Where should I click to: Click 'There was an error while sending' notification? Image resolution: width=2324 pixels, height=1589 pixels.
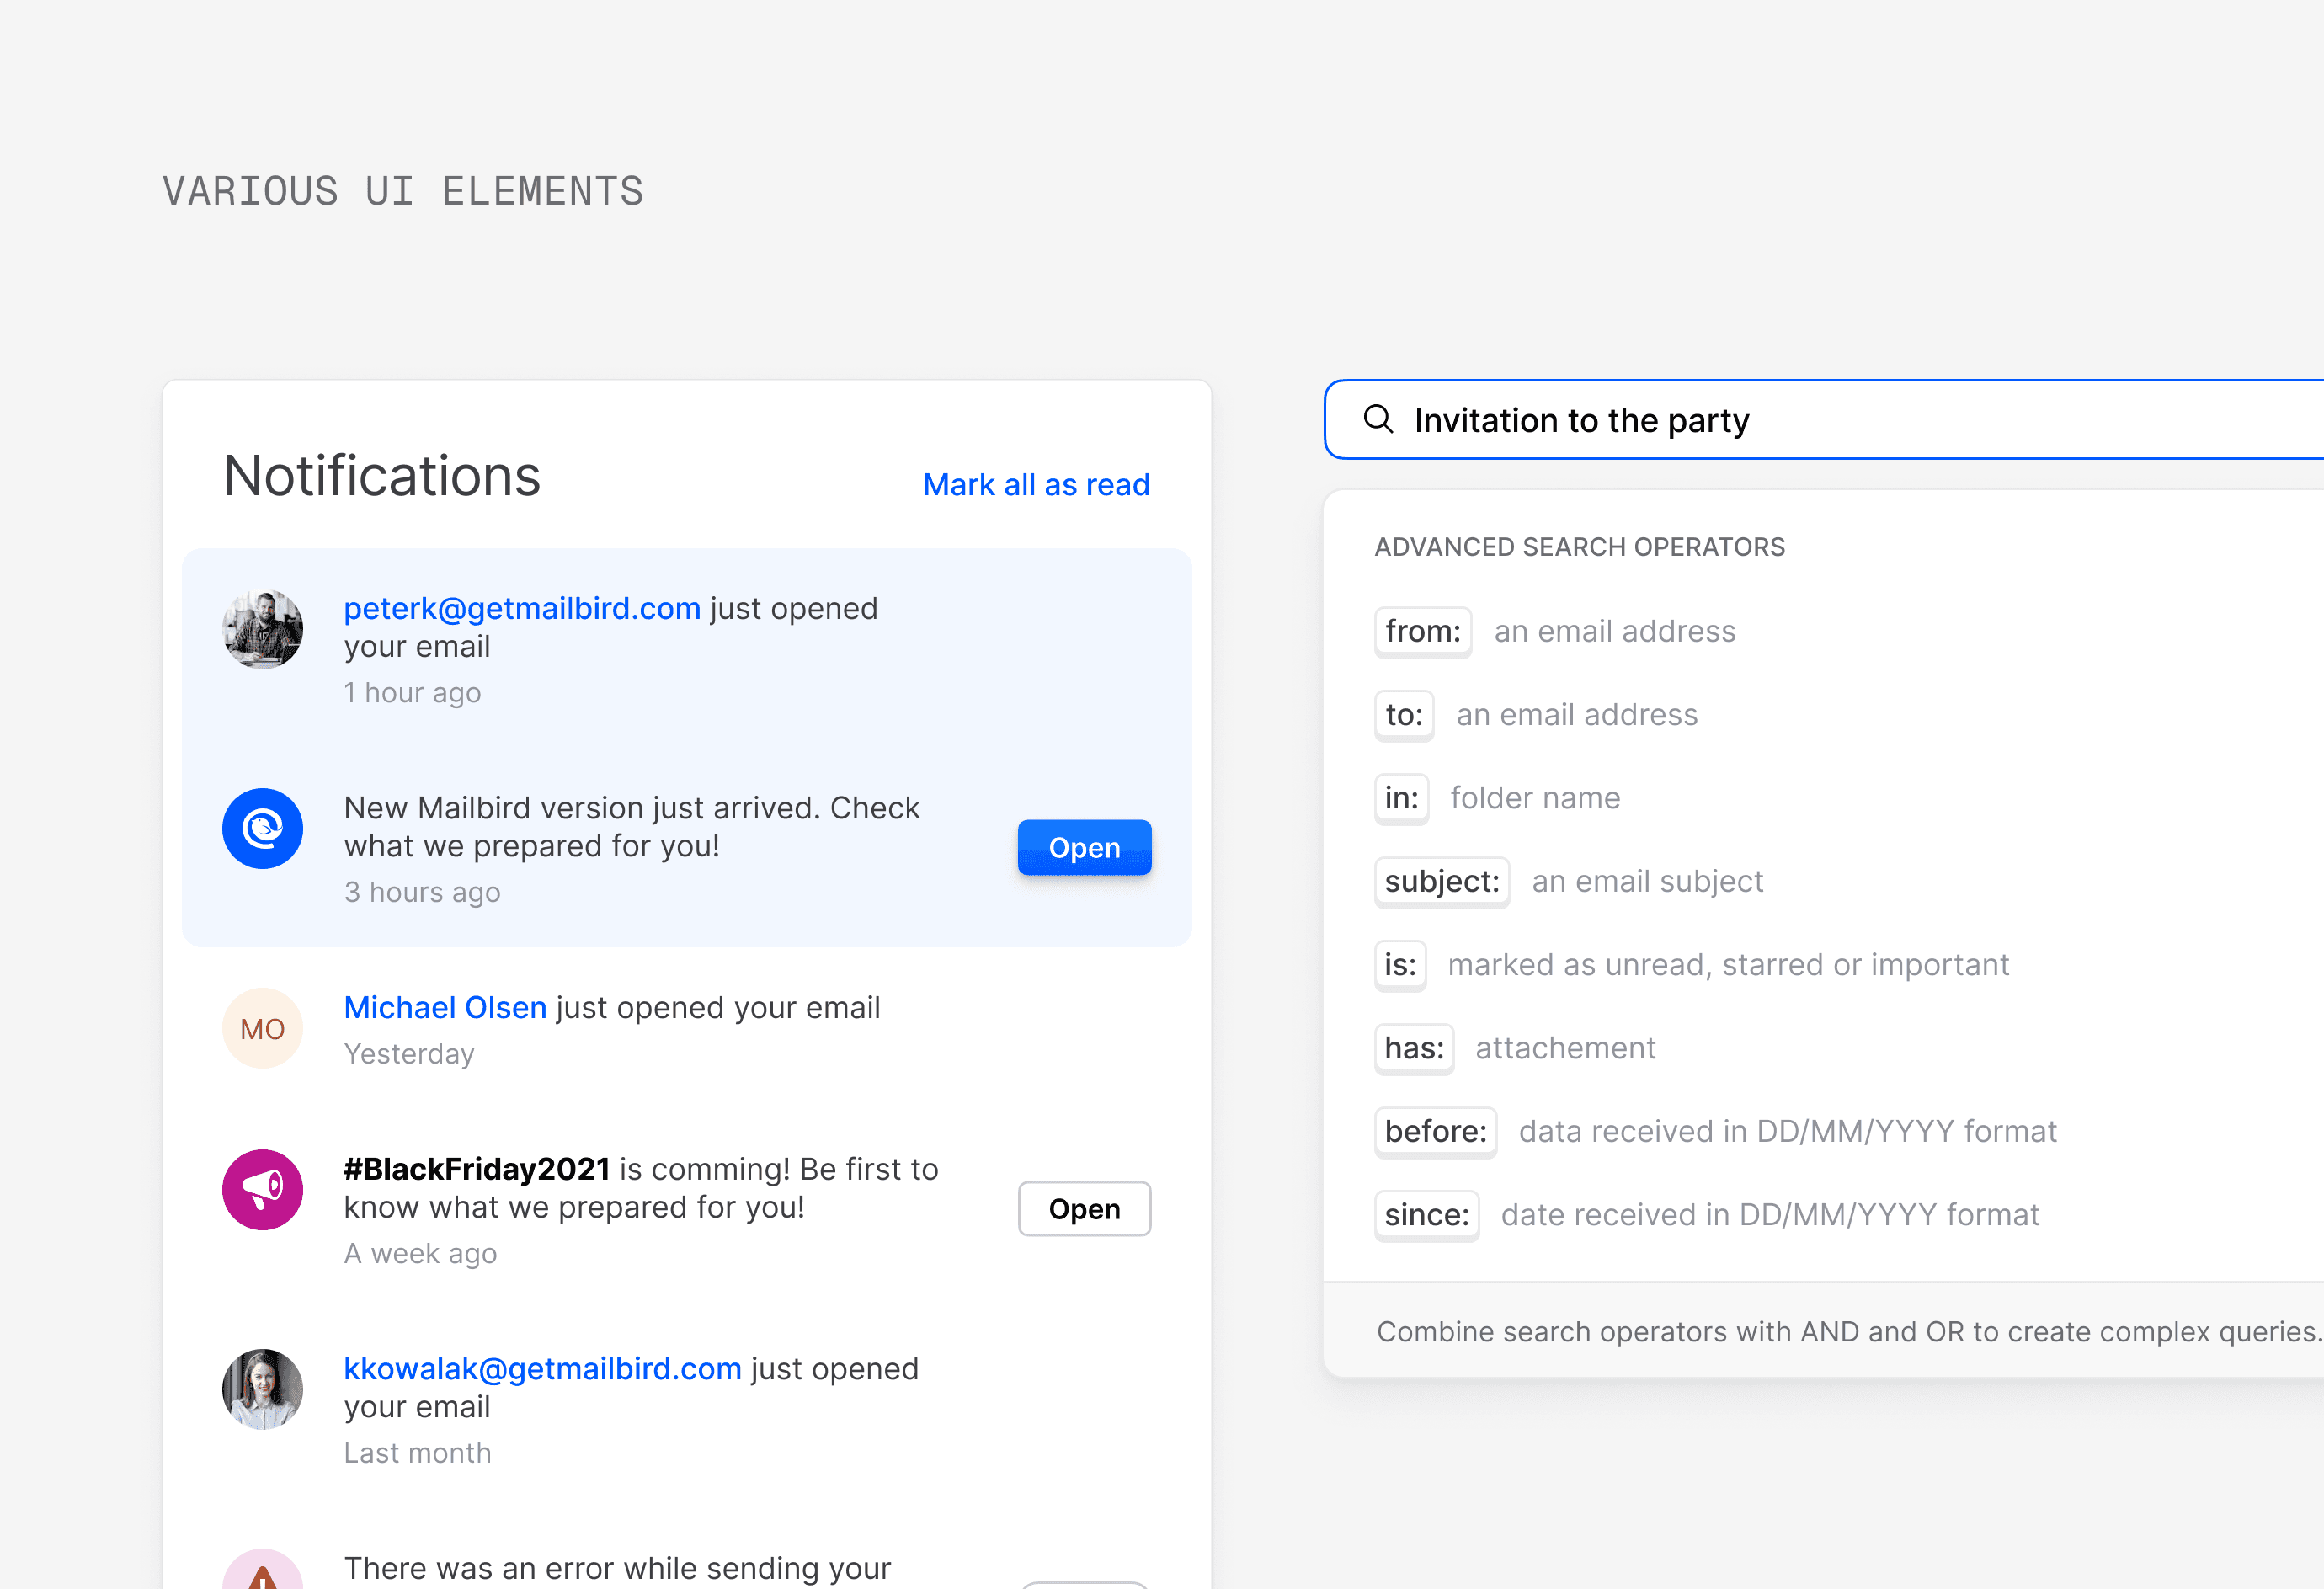tap(617, 1568)
